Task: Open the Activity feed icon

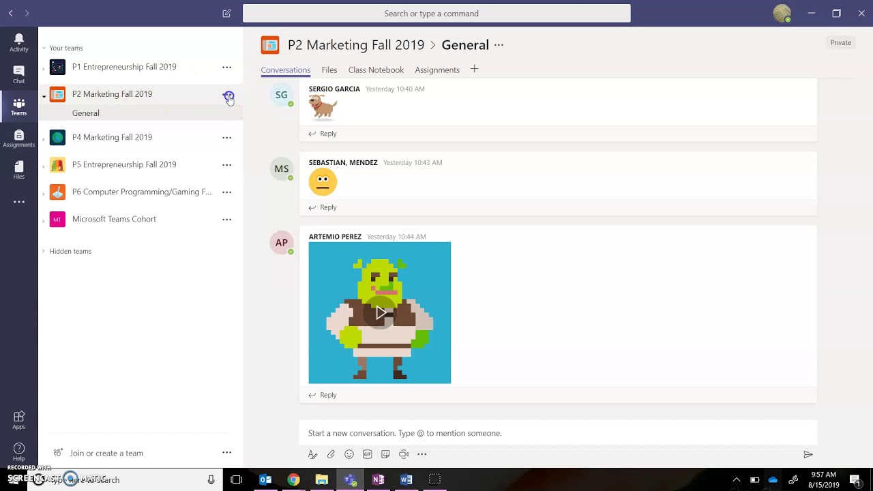Action: [19, 42]
